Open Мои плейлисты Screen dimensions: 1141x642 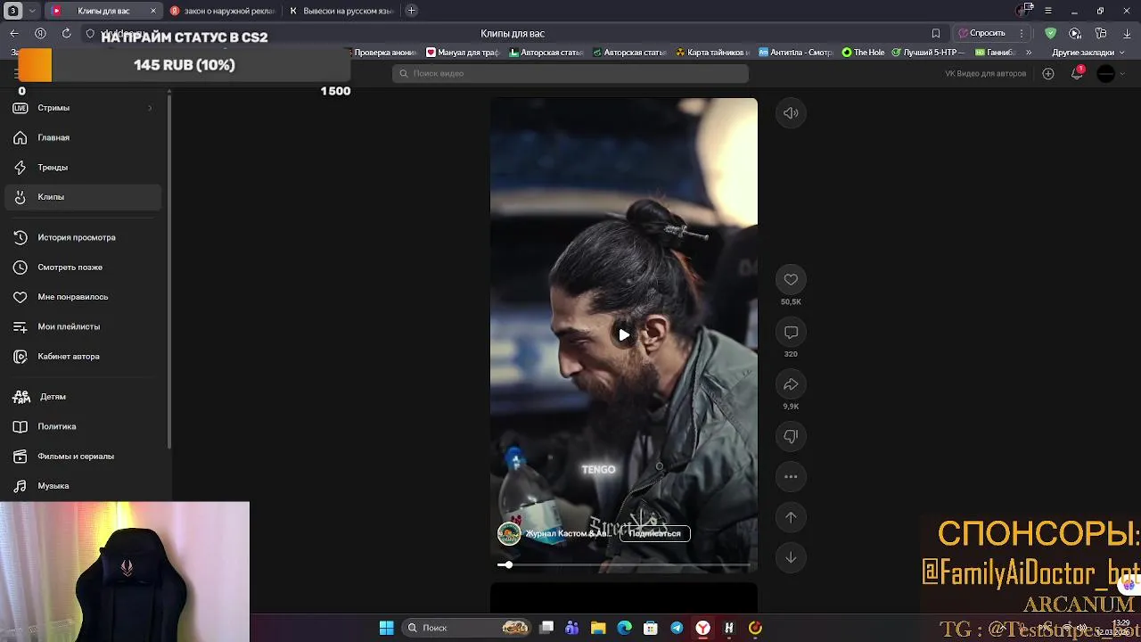[x=82, y=326]
